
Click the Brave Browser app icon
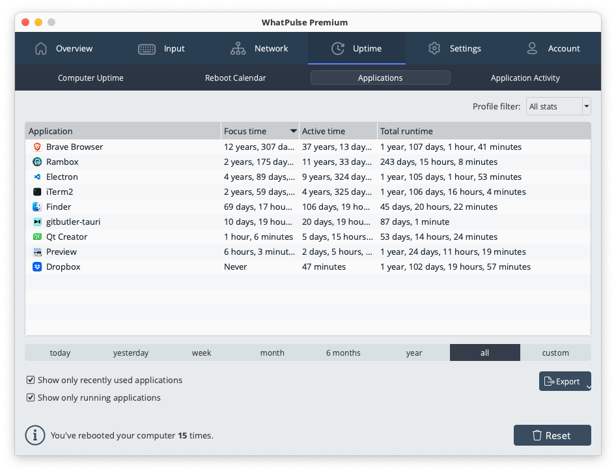(x=36, y=147)
